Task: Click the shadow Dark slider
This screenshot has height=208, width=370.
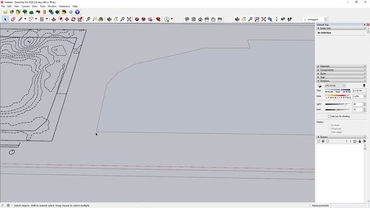Action: point(338,110)
